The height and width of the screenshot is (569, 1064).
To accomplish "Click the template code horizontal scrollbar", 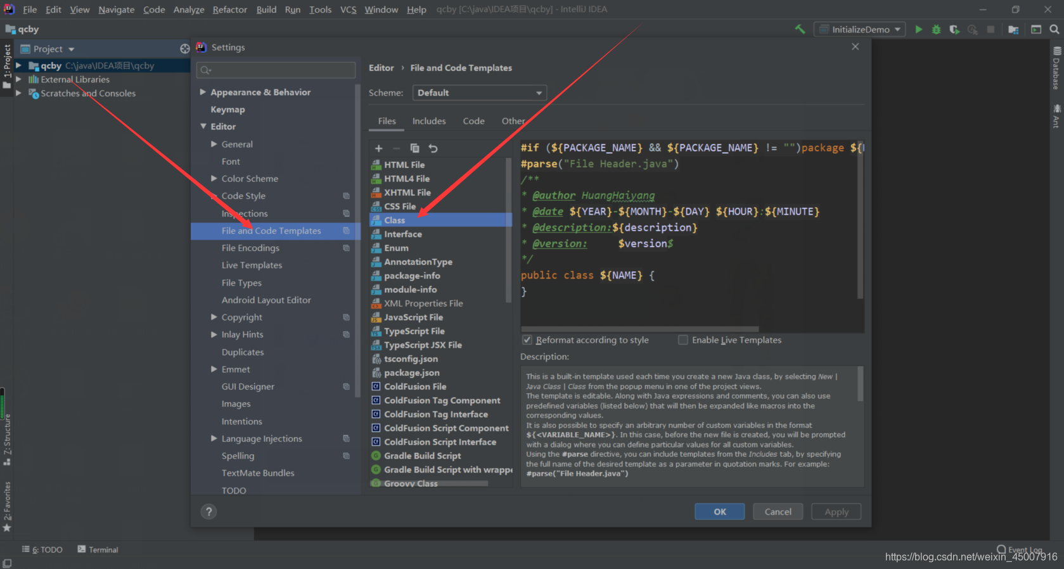I will pyautogui.click(x=640, y=329).
